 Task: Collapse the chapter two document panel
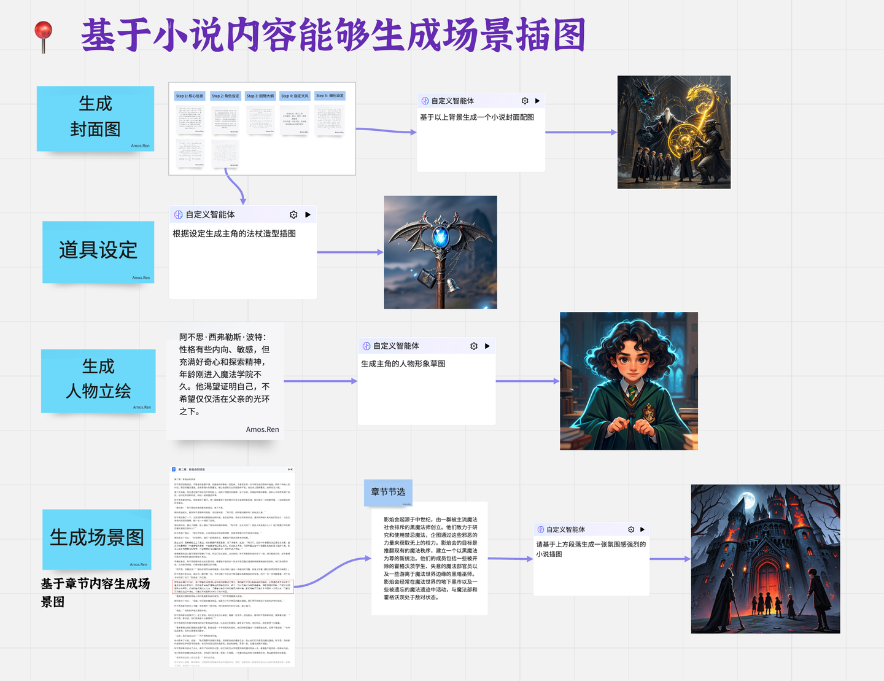click(290, 469)
